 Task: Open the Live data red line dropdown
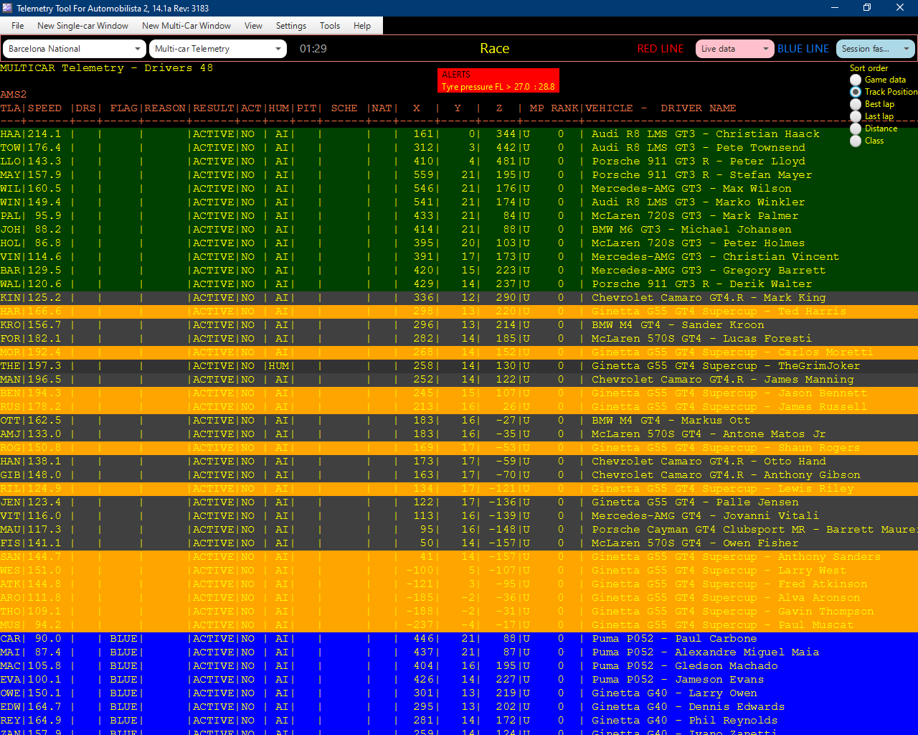click(734, 49)
